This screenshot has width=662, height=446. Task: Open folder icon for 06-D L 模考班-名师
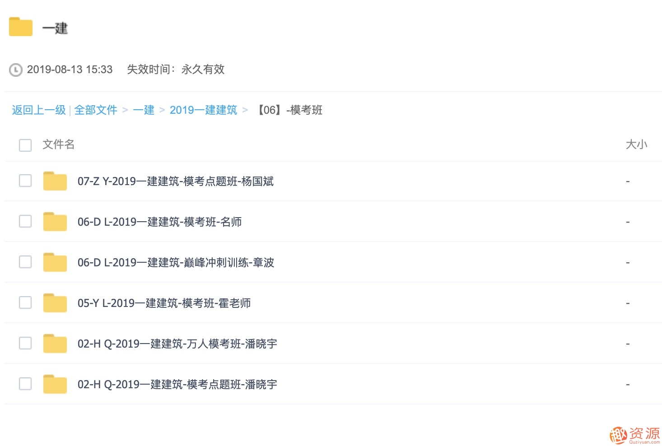coord(55,222)
